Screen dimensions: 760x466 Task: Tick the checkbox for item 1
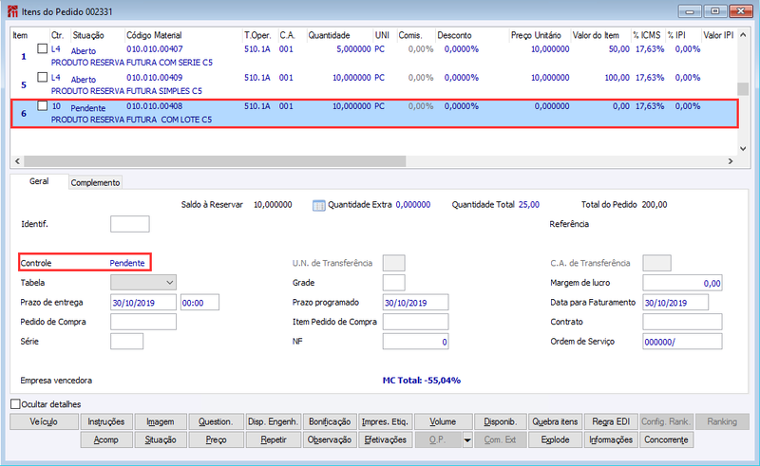(x=43, y=49)
